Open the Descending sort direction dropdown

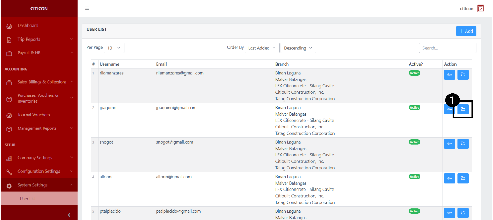click(x=298, y=48)
